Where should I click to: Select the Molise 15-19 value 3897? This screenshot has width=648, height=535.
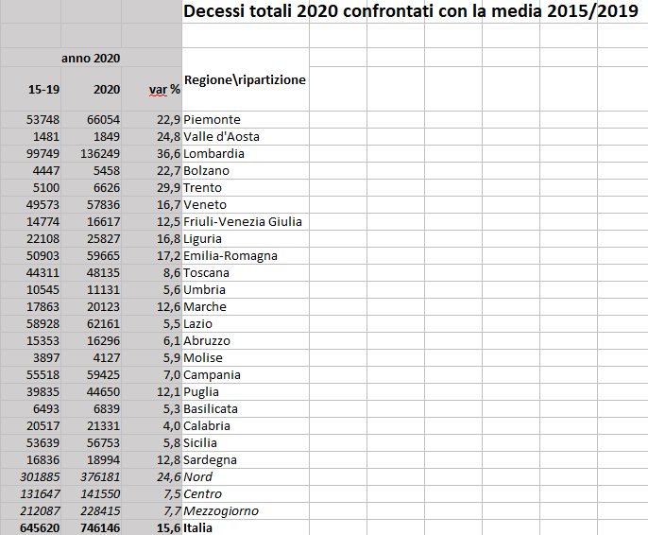coord(30,357)
